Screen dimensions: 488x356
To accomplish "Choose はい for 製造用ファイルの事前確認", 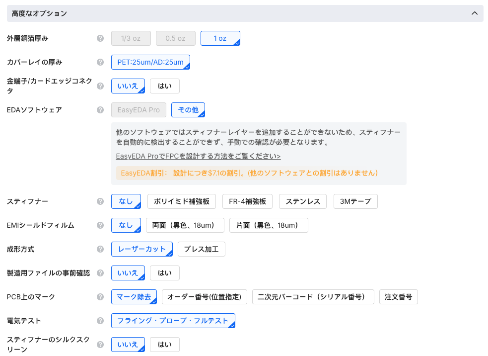I will pos(164,273).
